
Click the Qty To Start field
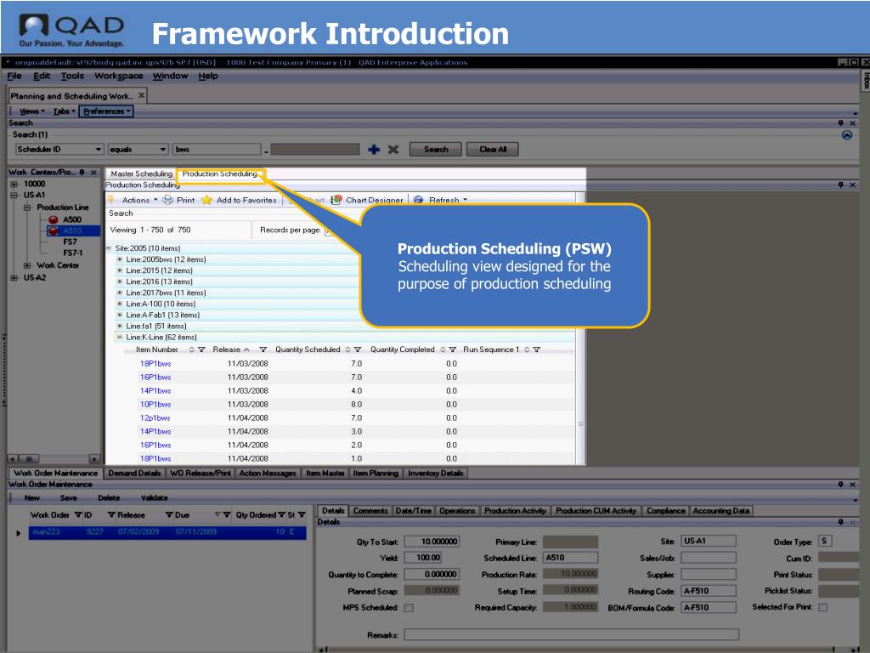pos(432,542)
